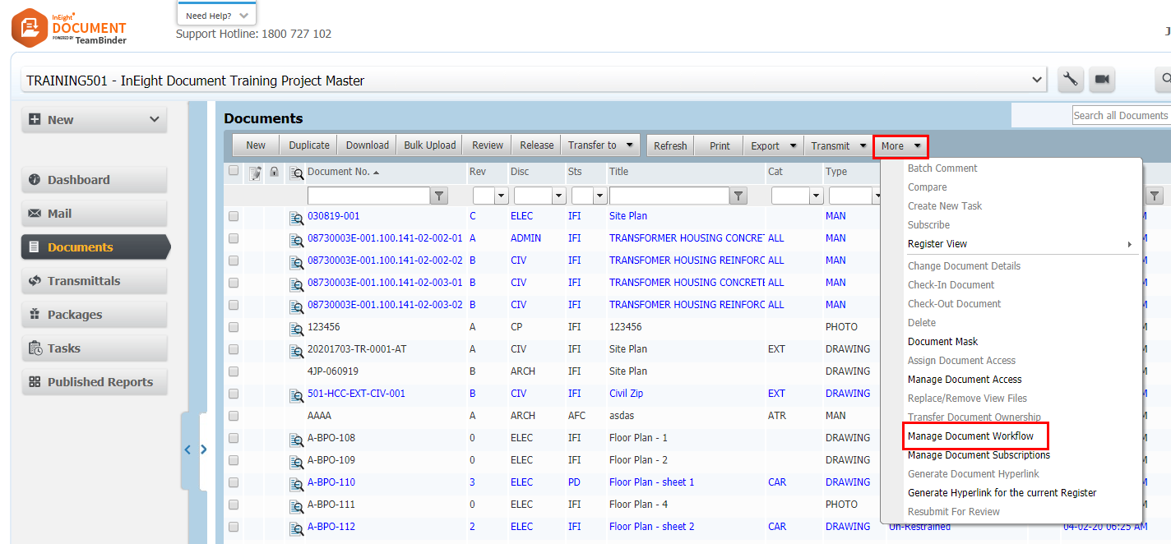The image size is (1171, 544).
Task: Click view icon for document 030819-001
Action: tap(296, 217)
